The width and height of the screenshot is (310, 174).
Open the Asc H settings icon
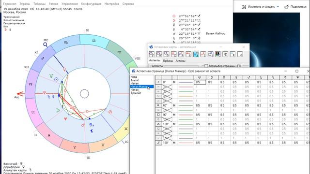click(188, 54)
